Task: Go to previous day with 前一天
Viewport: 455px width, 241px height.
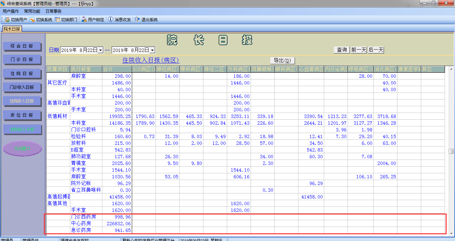Action: click(x=359, y=50)
